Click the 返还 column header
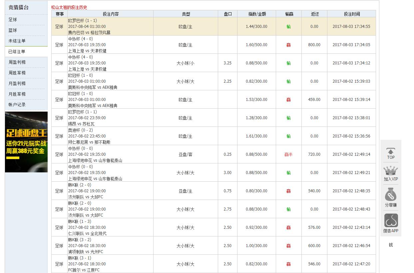Viewport: 414px width, 273px height. pos(315,14)
